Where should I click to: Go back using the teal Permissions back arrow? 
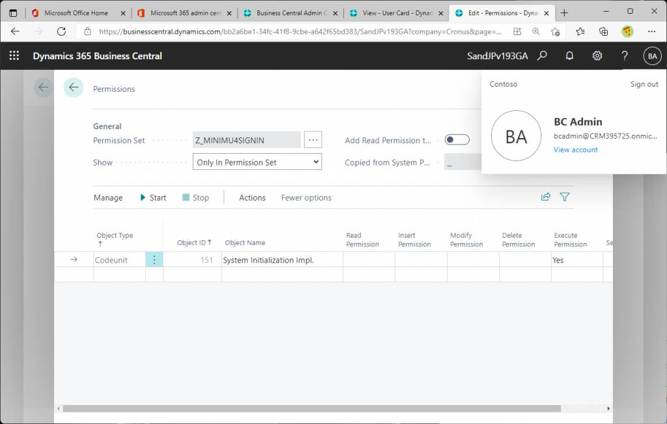pyautogui.click(x=74, y=88)
